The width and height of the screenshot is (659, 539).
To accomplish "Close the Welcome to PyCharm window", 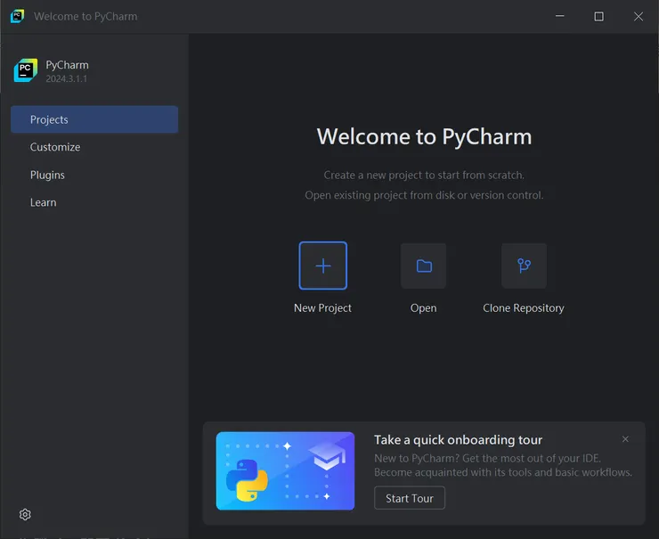I will point(639,16).
